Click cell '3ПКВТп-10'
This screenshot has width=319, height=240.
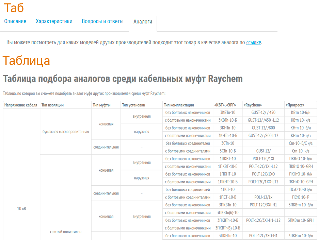coord(228,205)
